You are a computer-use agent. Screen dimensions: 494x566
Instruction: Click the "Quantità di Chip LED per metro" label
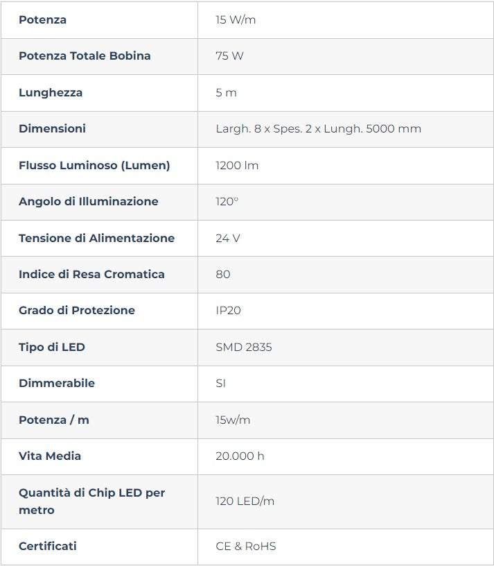point(91,501)
